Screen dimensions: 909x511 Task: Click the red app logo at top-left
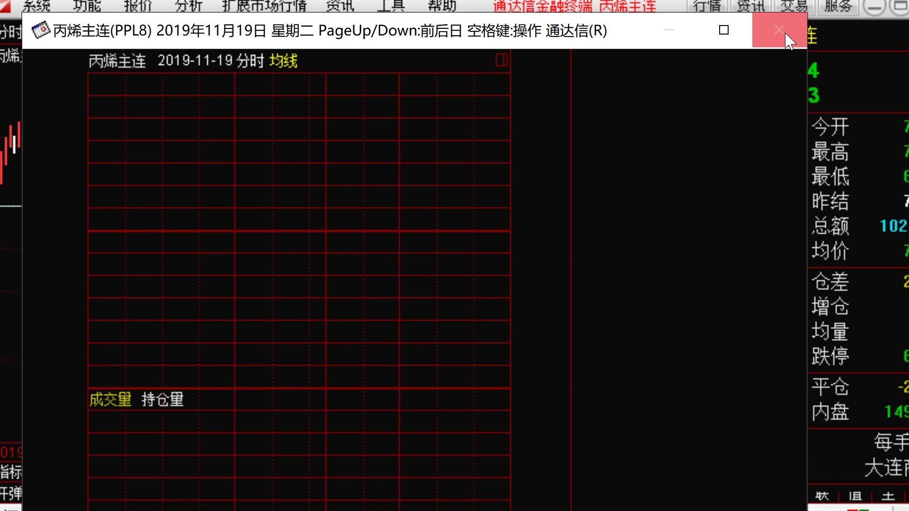[x=5, y=5]
